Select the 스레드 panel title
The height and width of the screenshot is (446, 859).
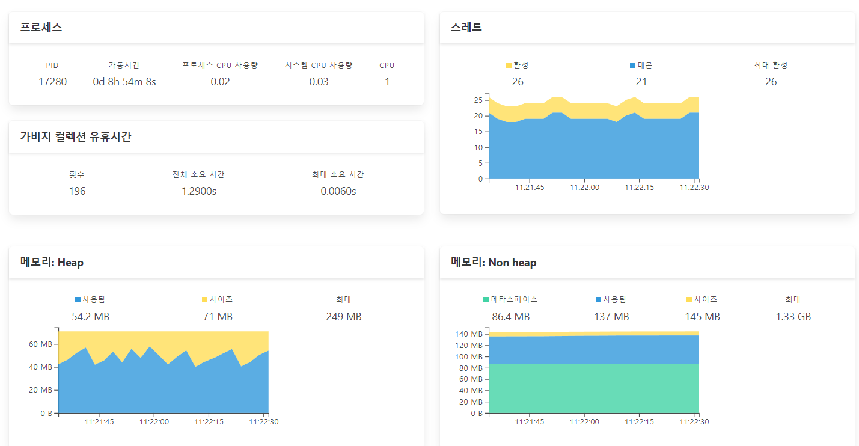tap(466, 28)
